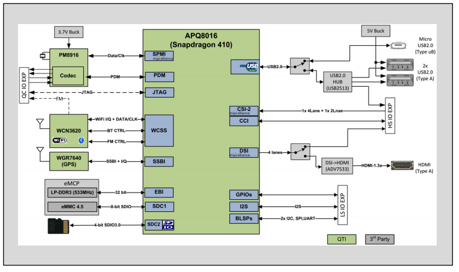
Task: Click the lower USB Type A connector
Action: 400,80
